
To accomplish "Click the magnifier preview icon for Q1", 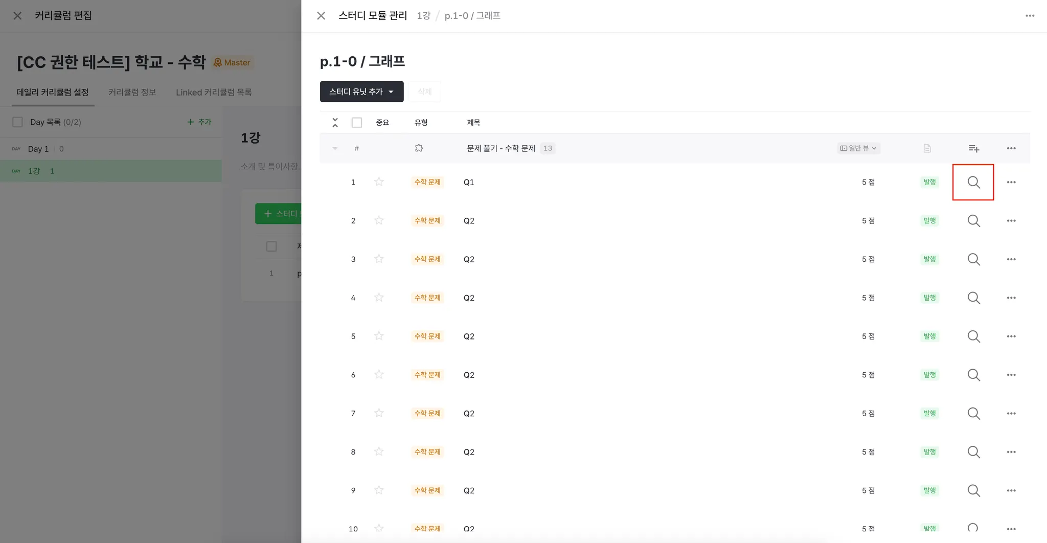I will [973, 182].
